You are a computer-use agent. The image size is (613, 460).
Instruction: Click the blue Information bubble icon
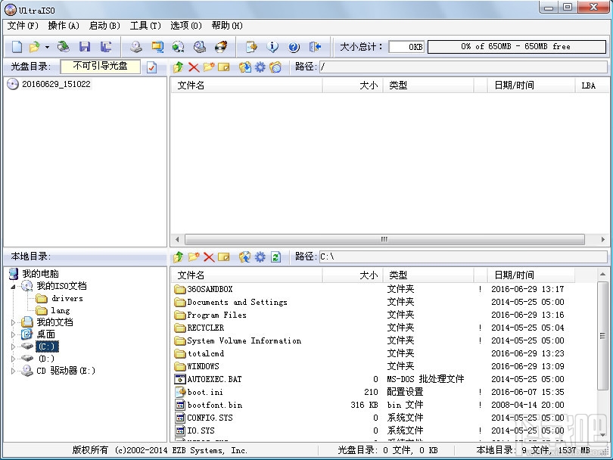272,47
